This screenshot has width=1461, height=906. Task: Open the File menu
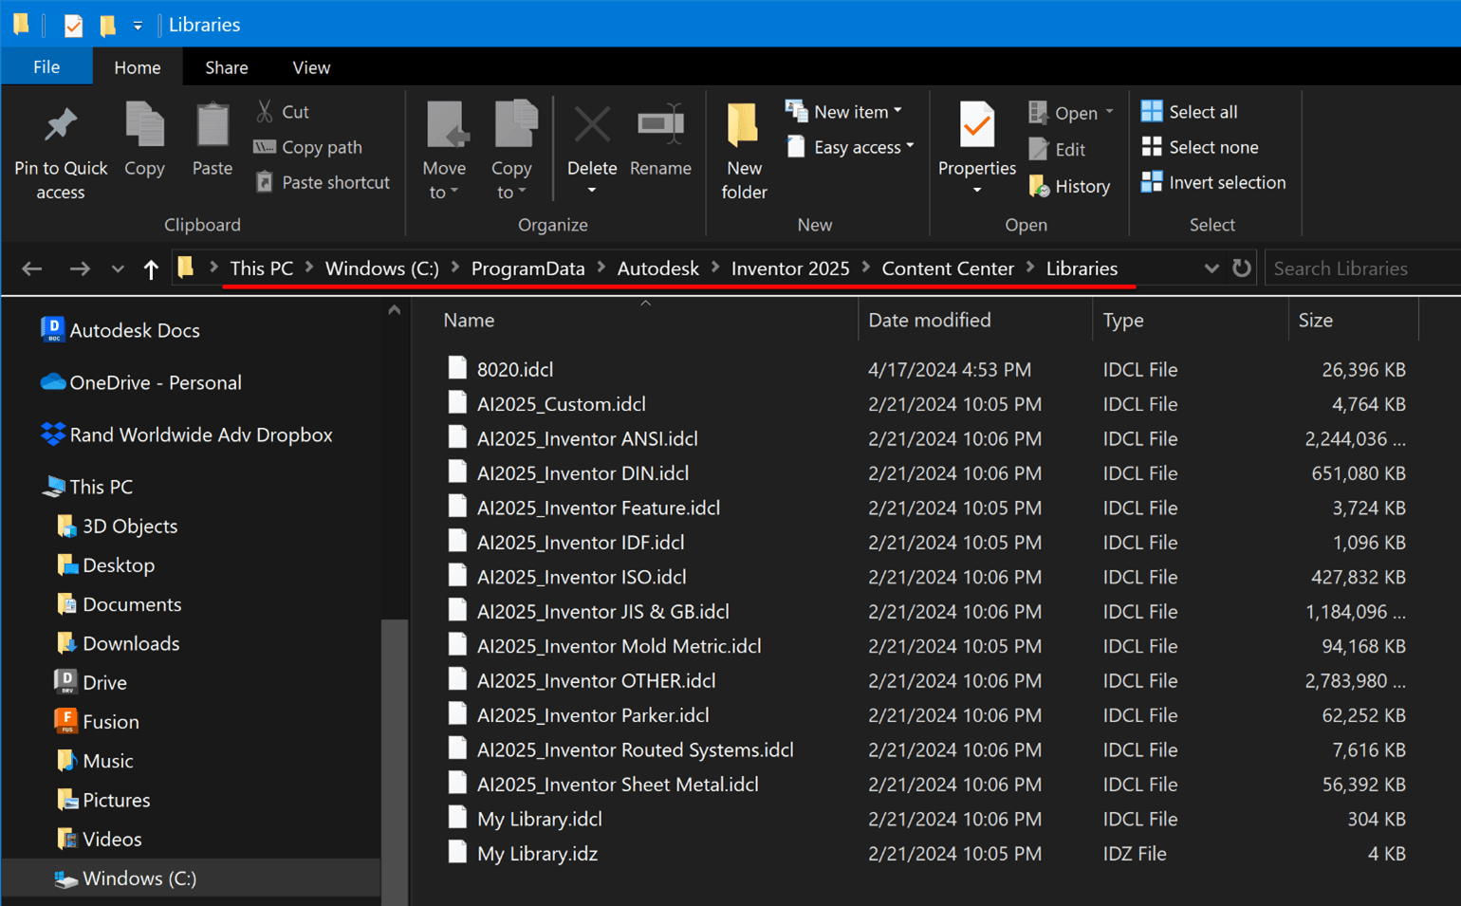(46, 67)
